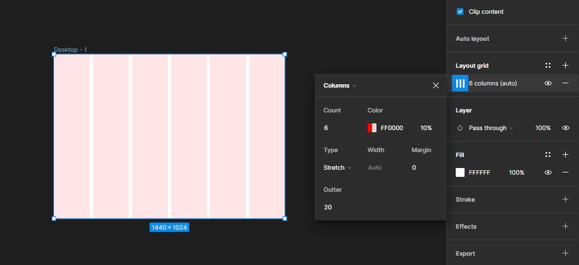Open the Pass through blend mode dropdown
579x265 pixels.
[490, 128]
